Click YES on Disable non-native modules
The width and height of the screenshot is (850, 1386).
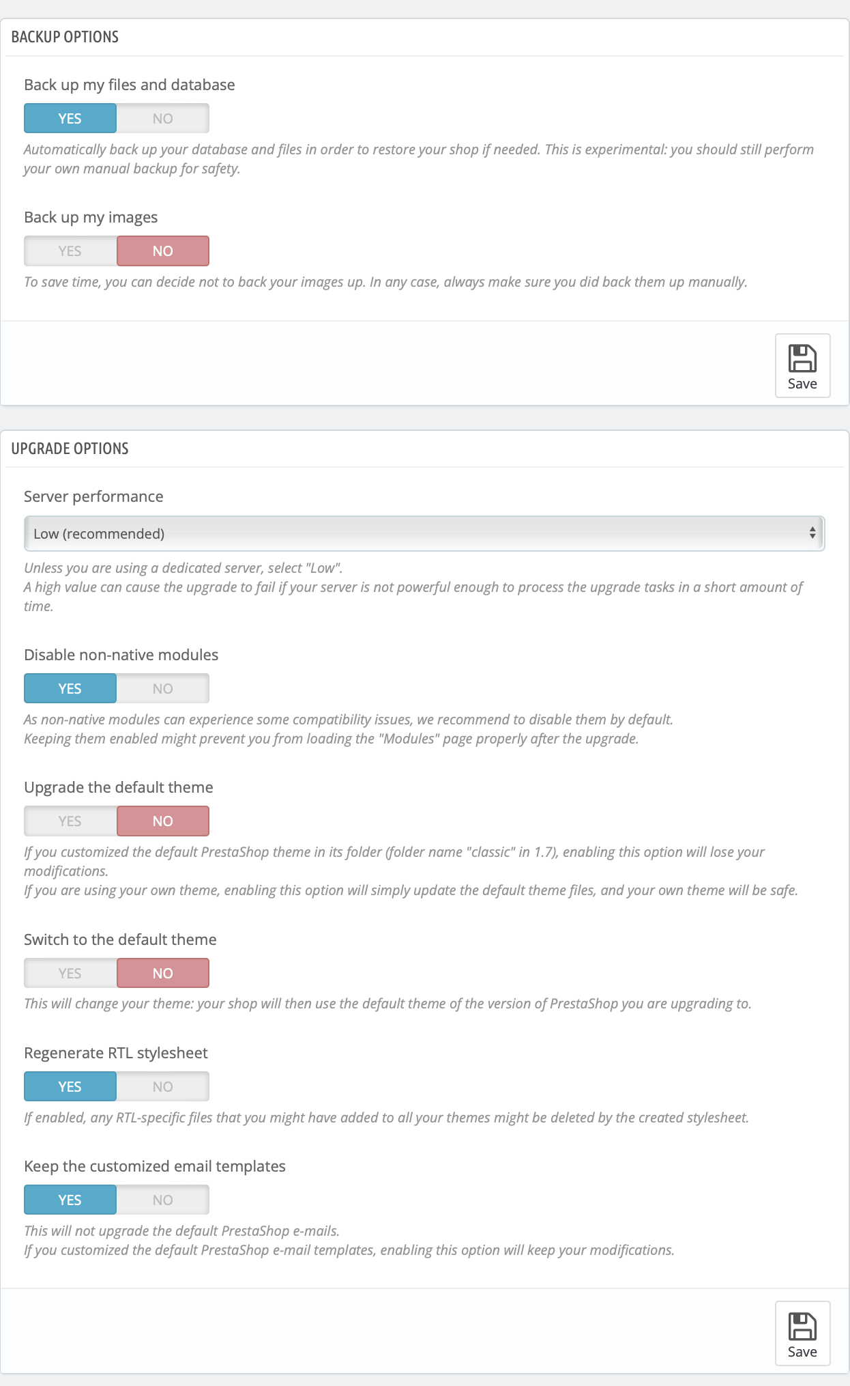70,688
